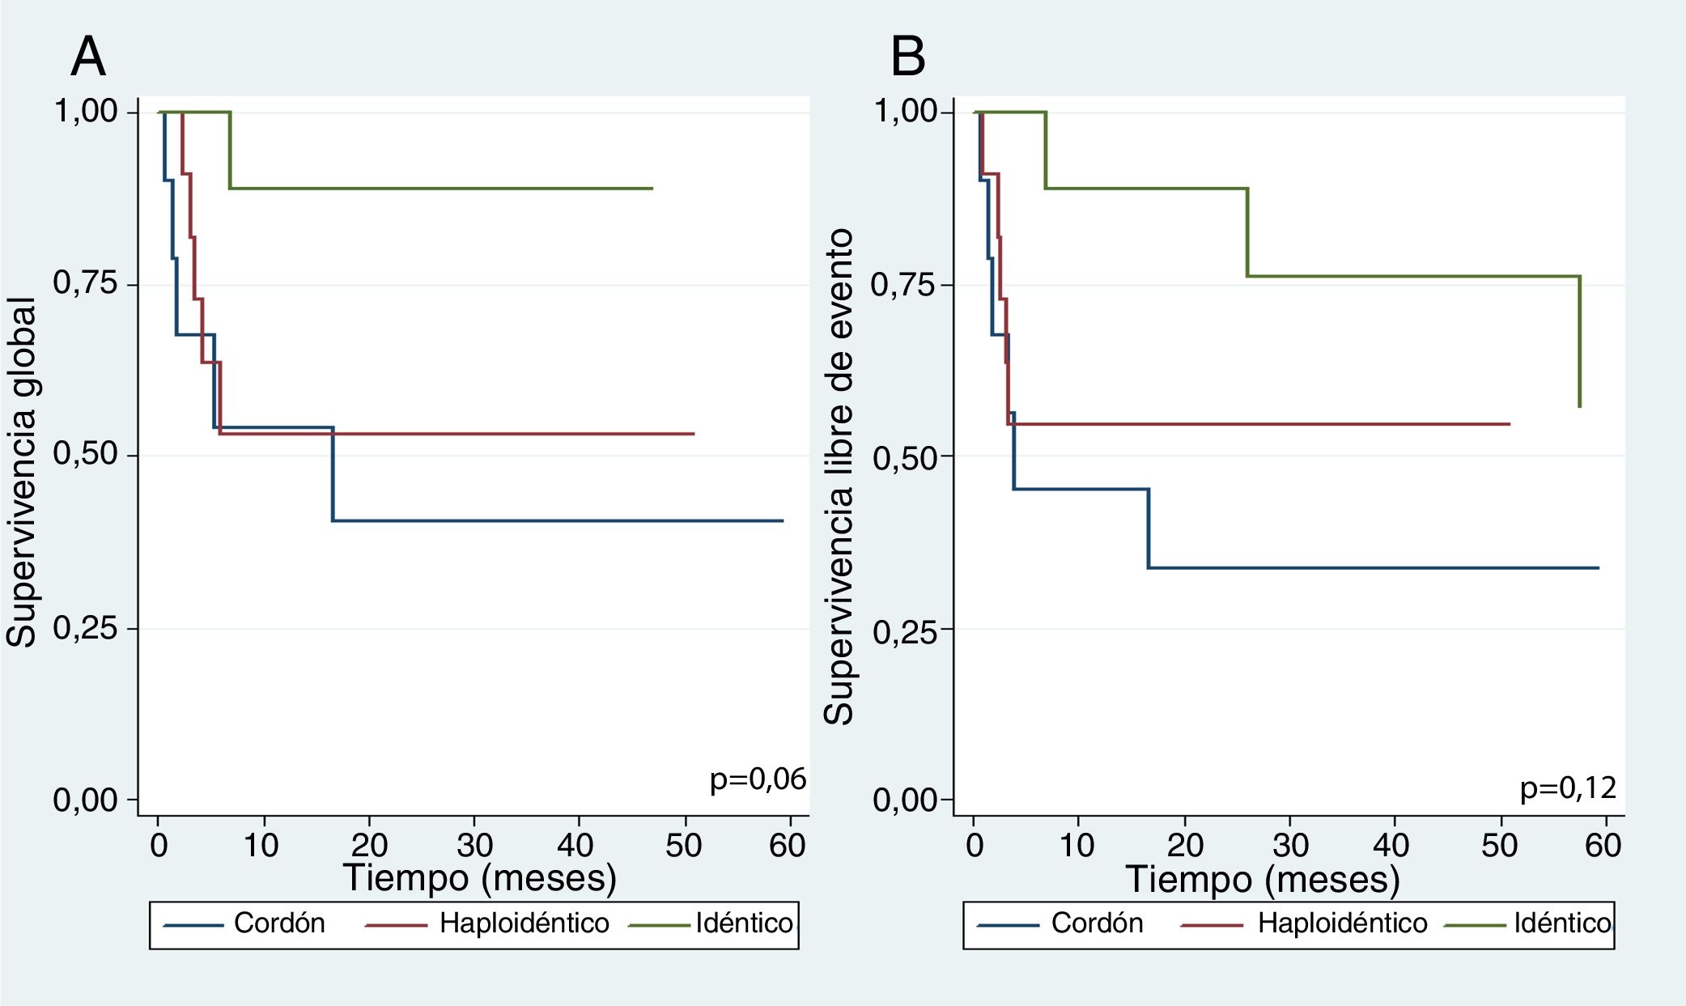
Task: Click the Supervivencia global y-axis title
Action: click(22, 473)
